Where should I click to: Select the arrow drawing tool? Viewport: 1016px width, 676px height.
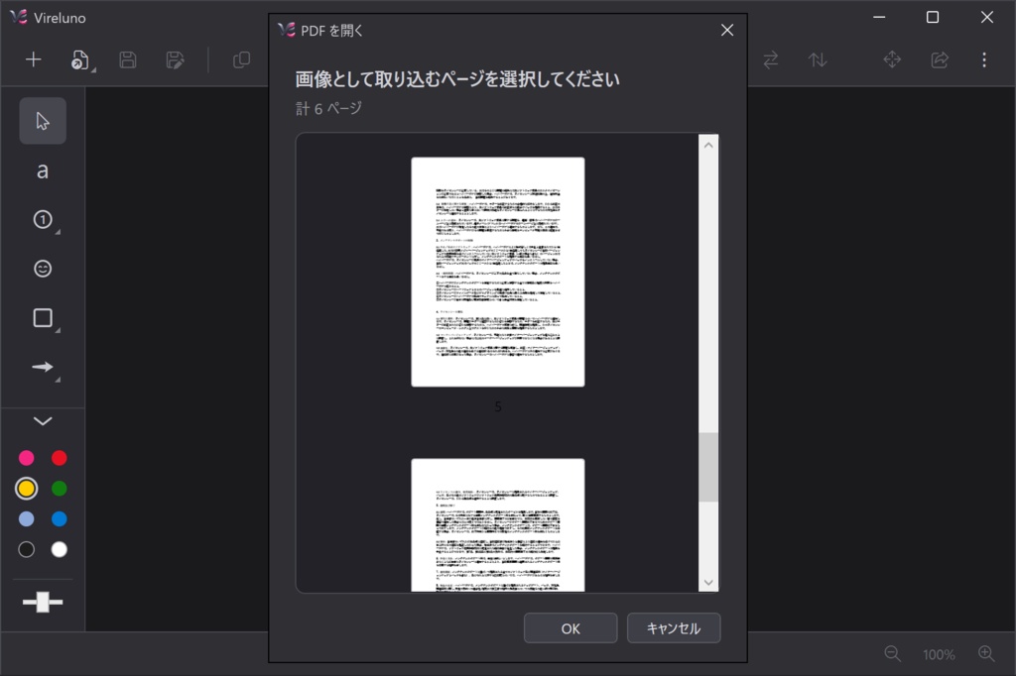pos(43,367)
